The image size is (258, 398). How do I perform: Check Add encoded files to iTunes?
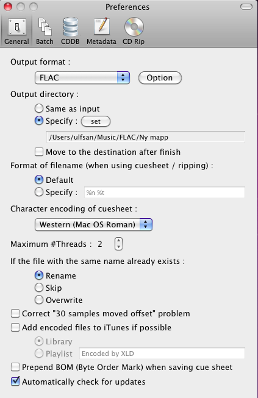coord(15,327)
